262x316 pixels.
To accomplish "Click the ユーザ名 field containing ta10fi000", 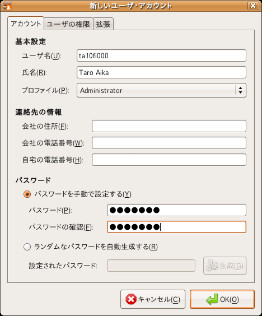I will tap(161, 55).
